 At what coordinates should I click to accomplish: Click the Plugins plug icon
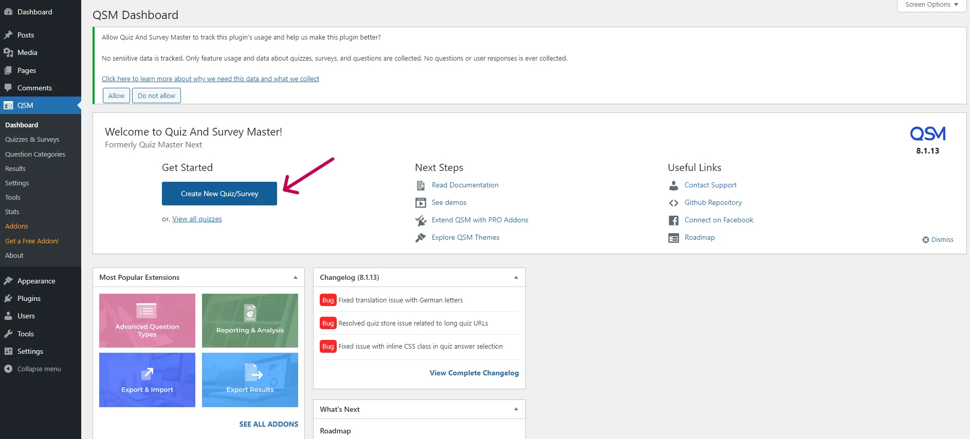(8, 298)
